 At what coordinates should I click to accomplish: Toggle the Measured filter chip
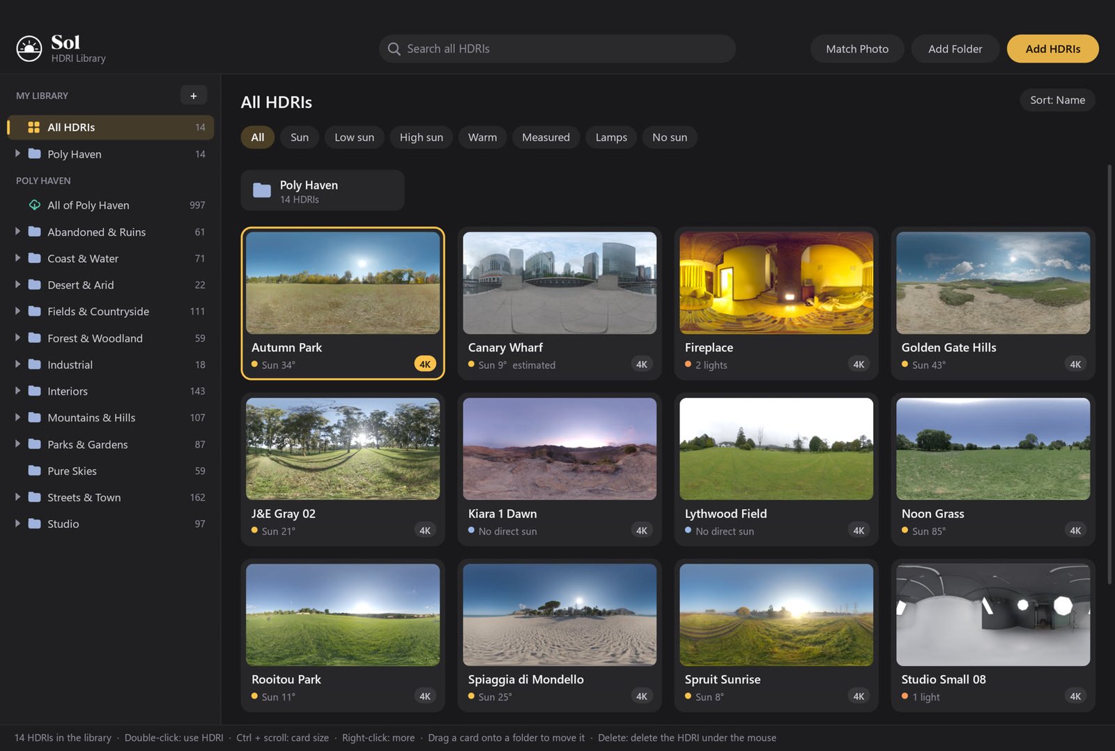coord(546,137)
